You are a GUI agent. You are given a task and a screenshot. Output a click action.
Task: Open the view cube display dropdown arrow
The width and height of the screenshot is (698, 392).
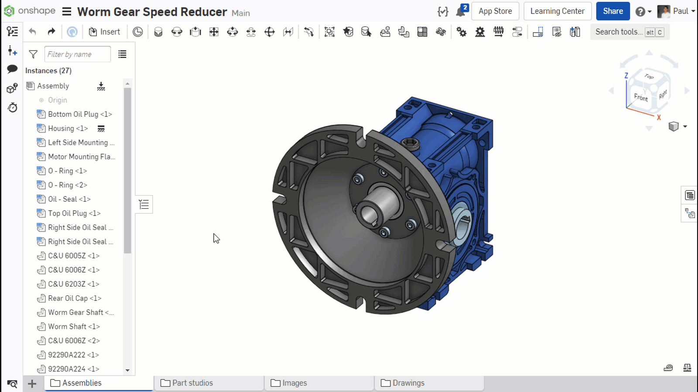pos(685,127)
